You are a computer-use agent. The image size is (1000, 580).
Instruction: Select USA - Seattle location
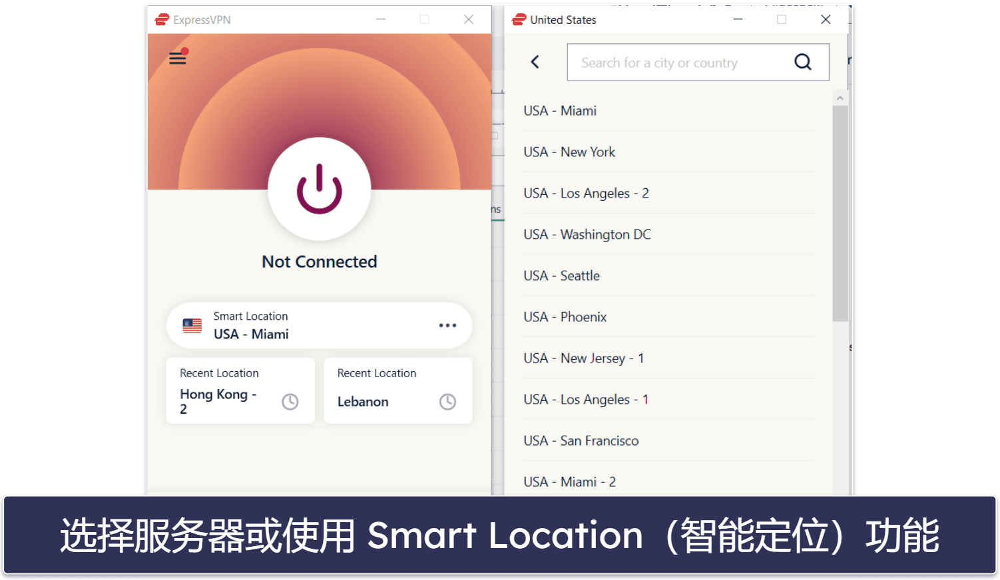pyautogui.click(x=668, y=276)
